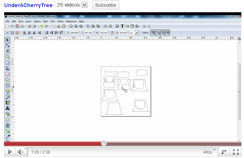Select the Zoom magnifier tool in toolbox

pyautogui.click(x=8, y=57)
